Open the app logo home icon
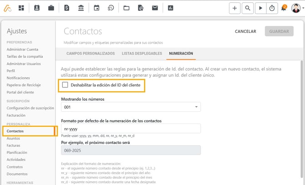305x185 pixels. tap(8, 8)
